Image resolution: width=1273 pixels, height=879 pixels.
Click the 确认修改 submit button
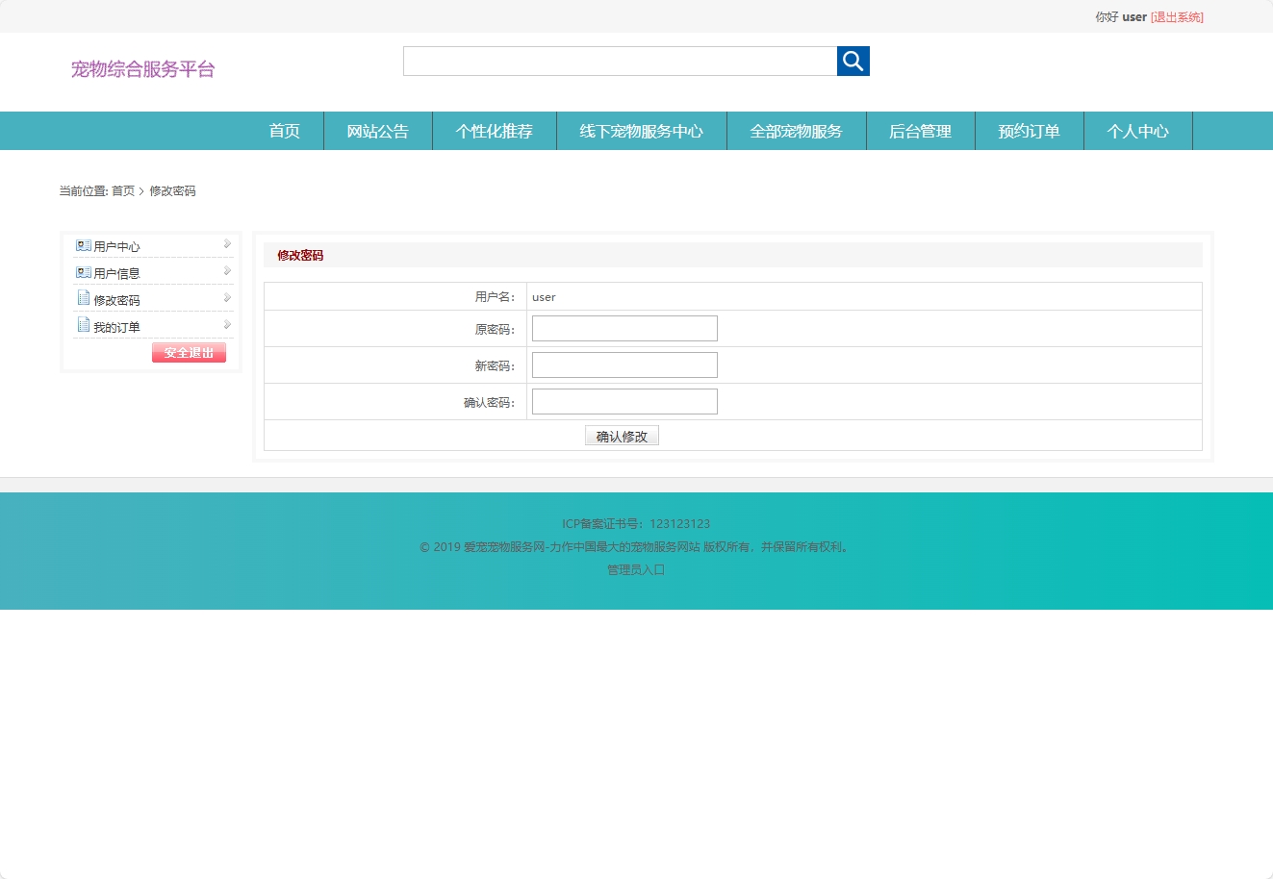pyautogui.click(x=622, y=436)
